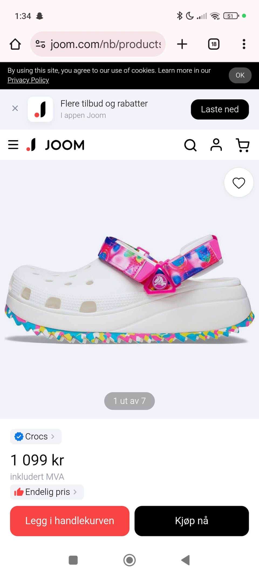Image resolution: width=259 pixels, height=576 pixels.
Task: Tap the search magnifier icon
Action: pyautogui.click(x=190, y=145)
